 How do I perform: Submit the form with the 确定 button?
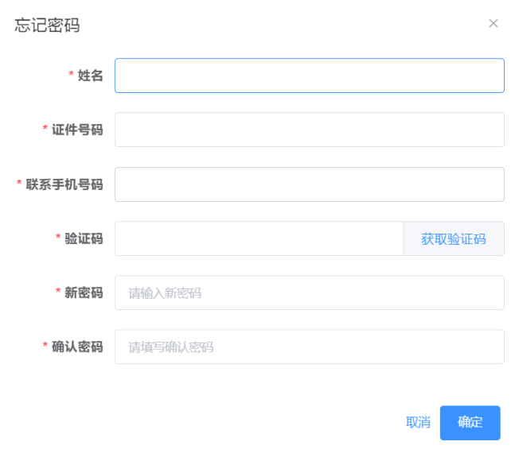[470, 422]
